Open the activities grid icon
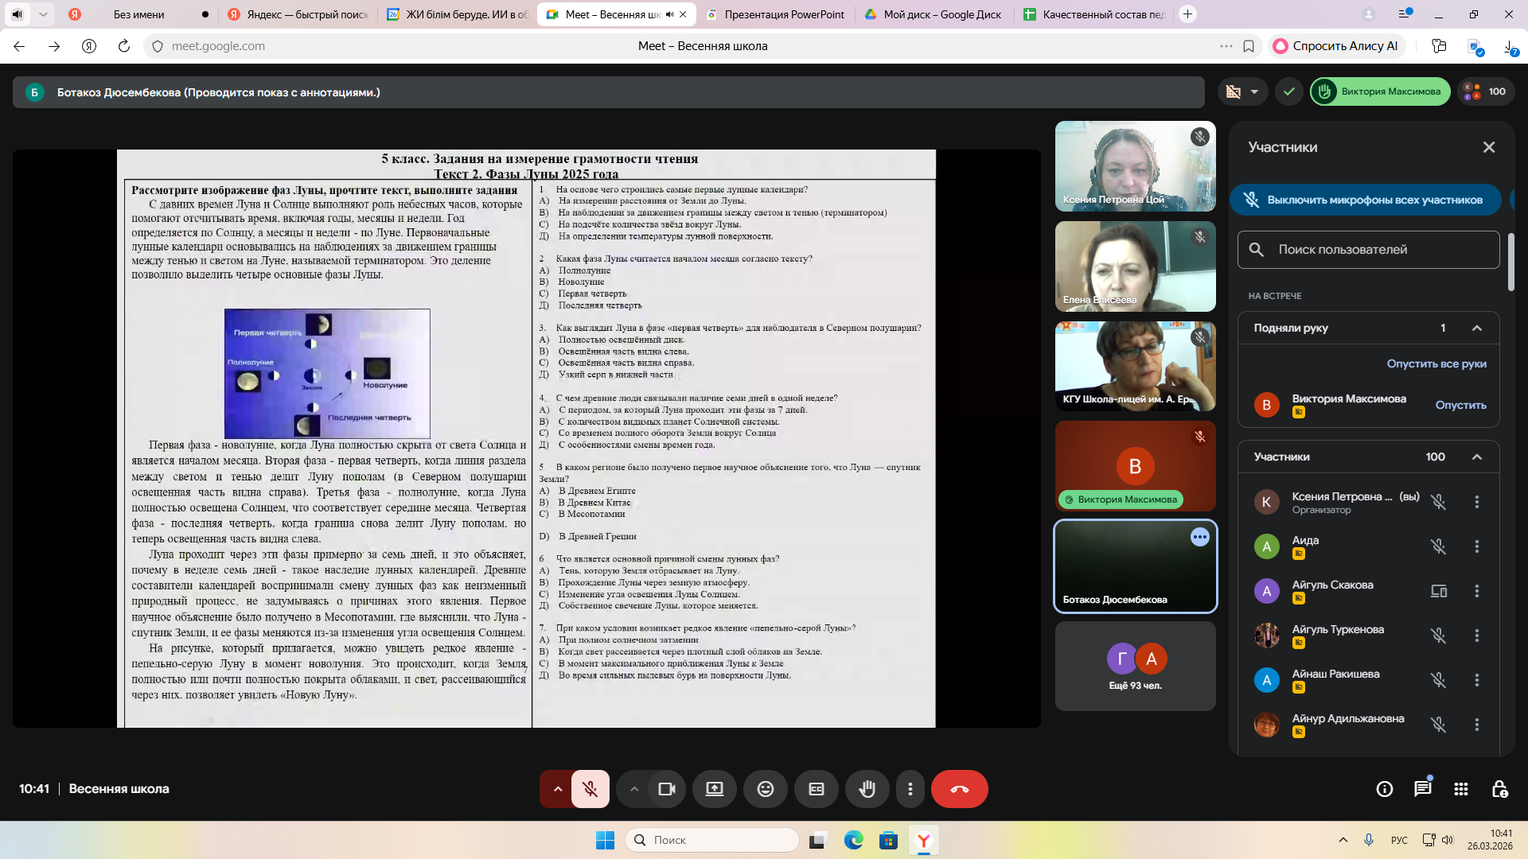The image size is (1528, 859). click(x=1460, y=789)
